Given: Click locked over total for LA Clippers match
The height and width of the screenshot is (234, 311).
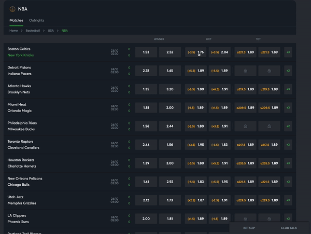Looking at the screenshot, I should pyautogui.click(x=245, y=219).
